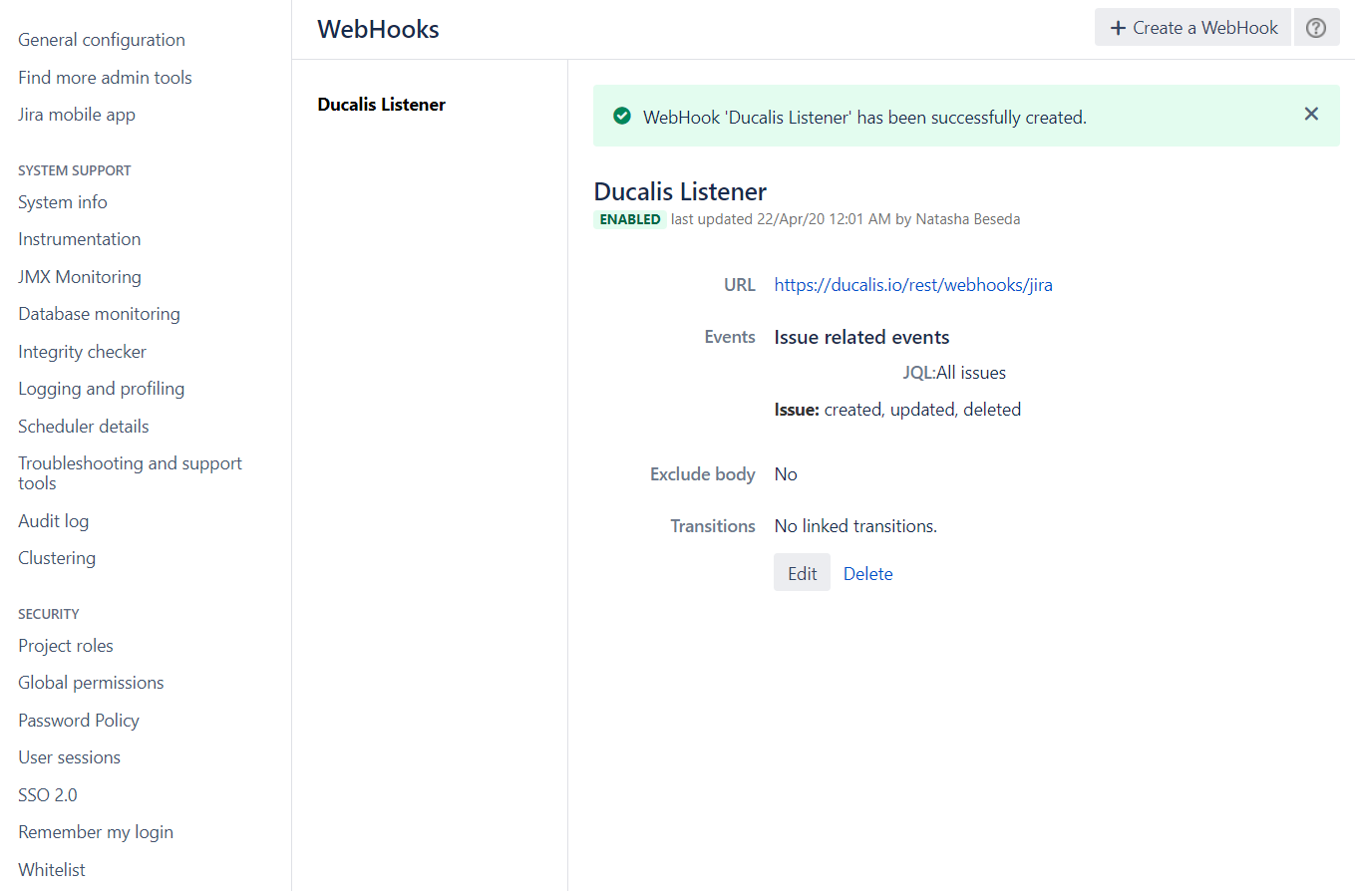The height and width of the screenshot is (891, 1355).
Task: Go to Find more admin tools
Action: coord(105,78)
